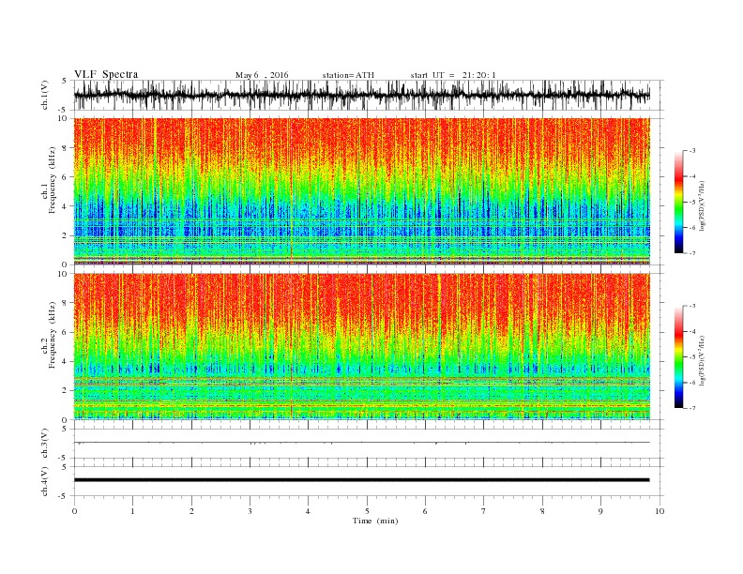Click the "-7" tick on ch.2 color bar
Viewport: 743px width, 574px height.
[x=691, y=408]
